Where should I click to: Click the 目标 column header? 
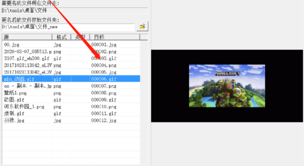(115, 37)
